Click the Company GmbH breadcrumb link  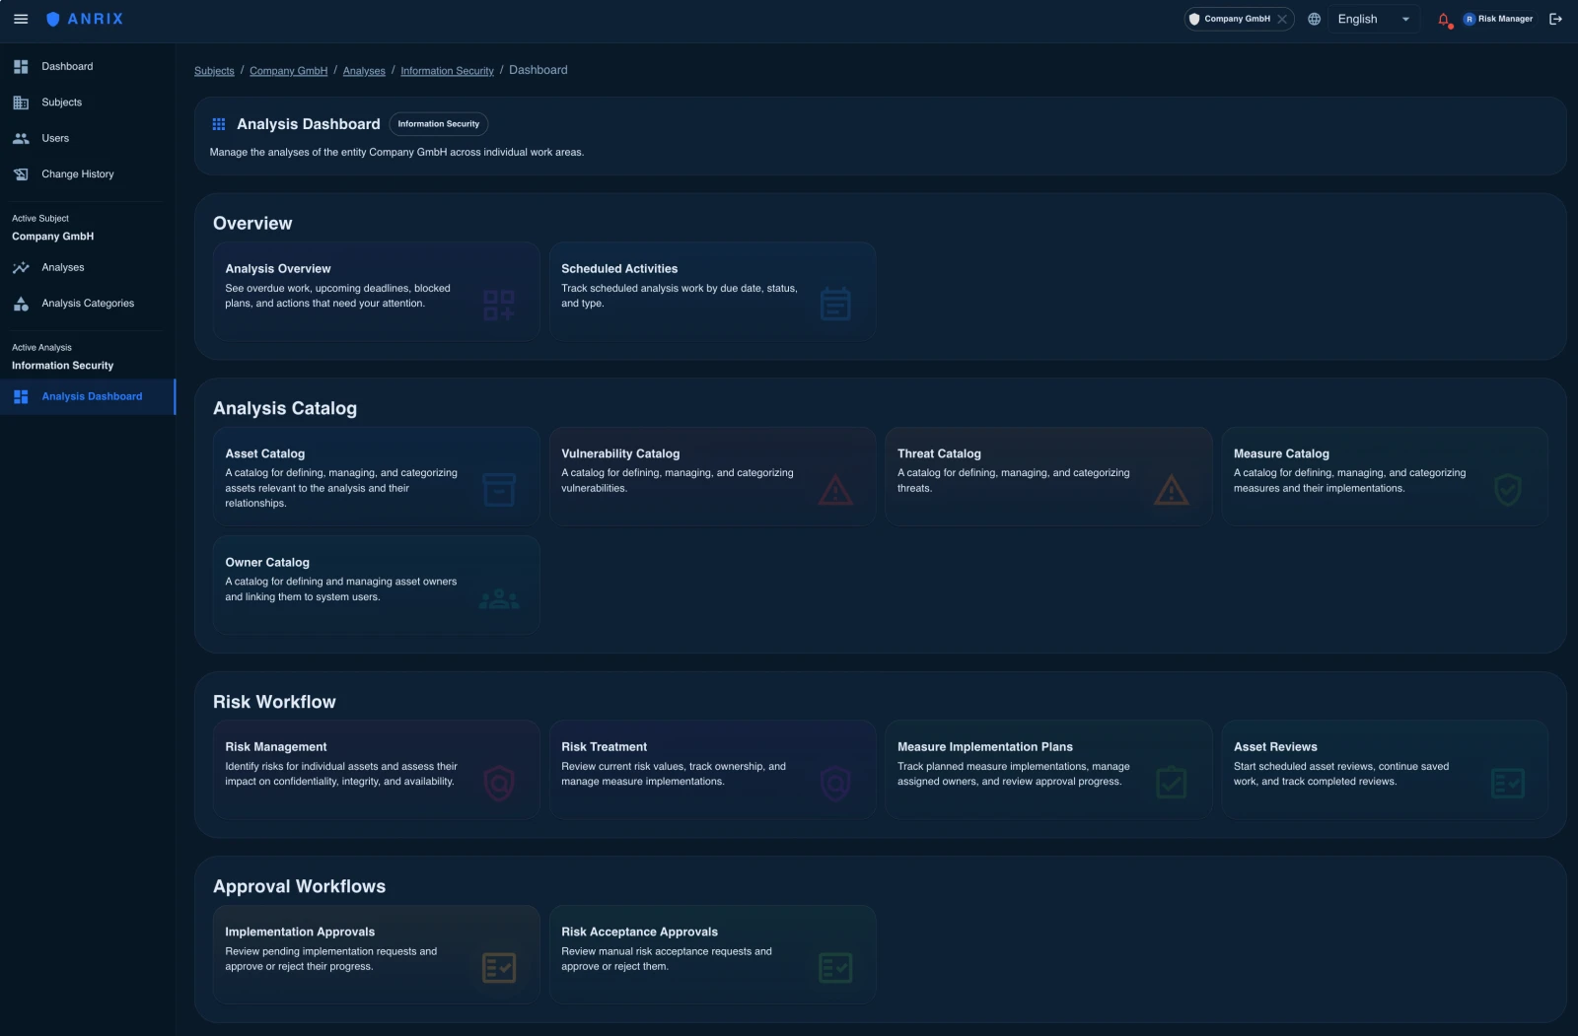tap(288, 71)
